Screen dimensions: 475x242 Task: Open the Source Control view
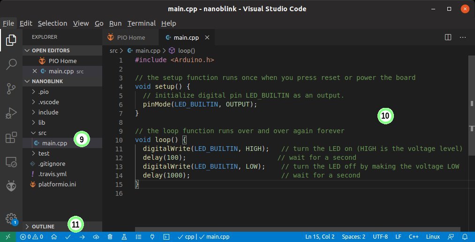click(x=11, y=88)
